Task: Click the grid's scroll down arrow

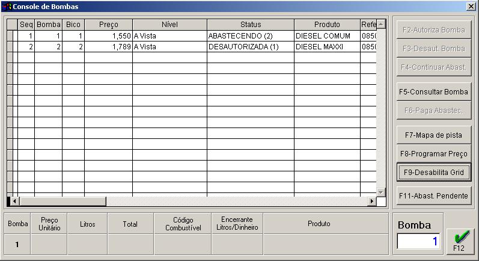Action: pyautogui.click(x=381, y=192)
